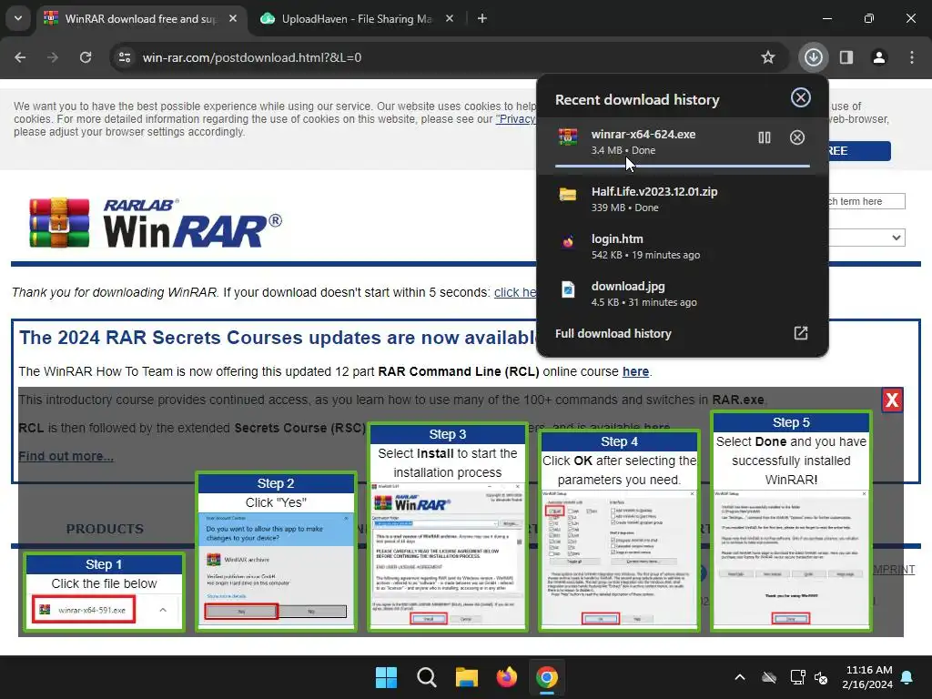Click the chevron next to winrar-x64-591.exe
Image resolution: width=932 pixels, height=699 pixels.
coord(163,610)
